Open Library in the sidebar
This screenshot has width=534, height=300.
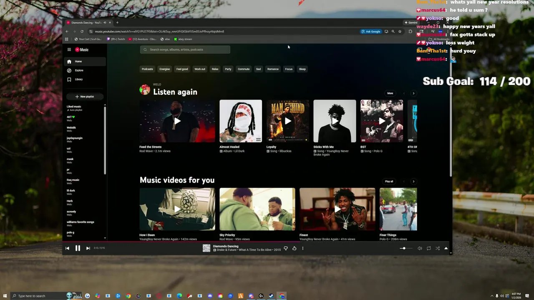86,79
